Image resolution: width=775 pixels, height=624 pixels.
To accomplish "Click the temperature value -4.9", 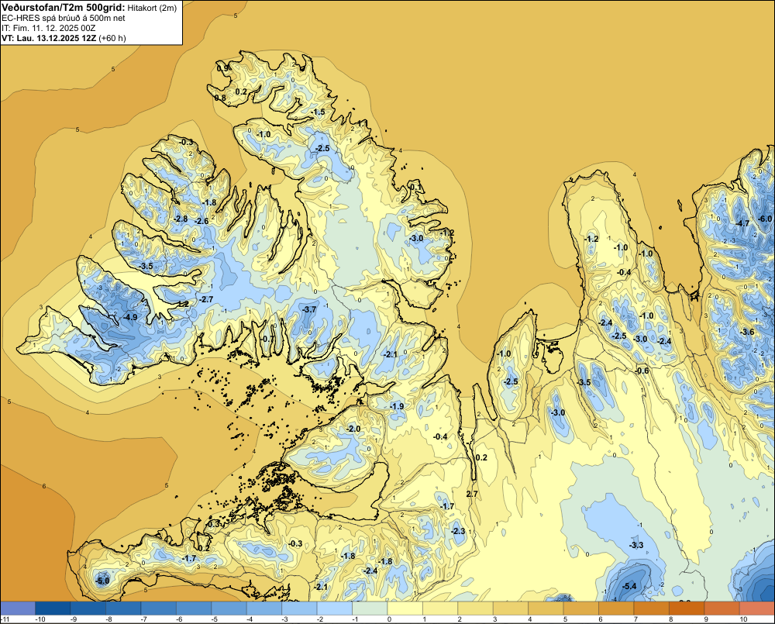I will [x=130, y=317].
